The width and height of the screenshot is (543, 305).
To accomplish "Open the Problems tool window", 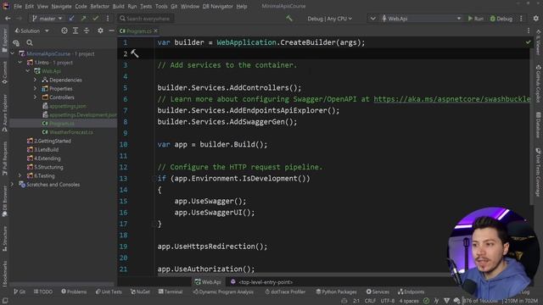I will pyautogui.click(x=74, y=291).
